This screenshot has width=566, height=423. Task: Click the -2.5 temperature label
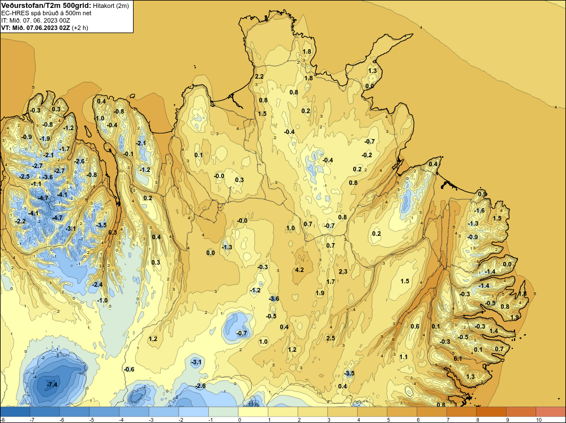coord(24,176)
